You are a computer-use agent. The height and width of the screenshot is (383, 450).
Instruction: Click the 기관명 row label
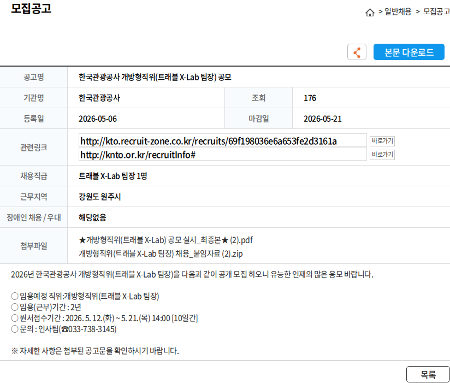pos(33,98)
